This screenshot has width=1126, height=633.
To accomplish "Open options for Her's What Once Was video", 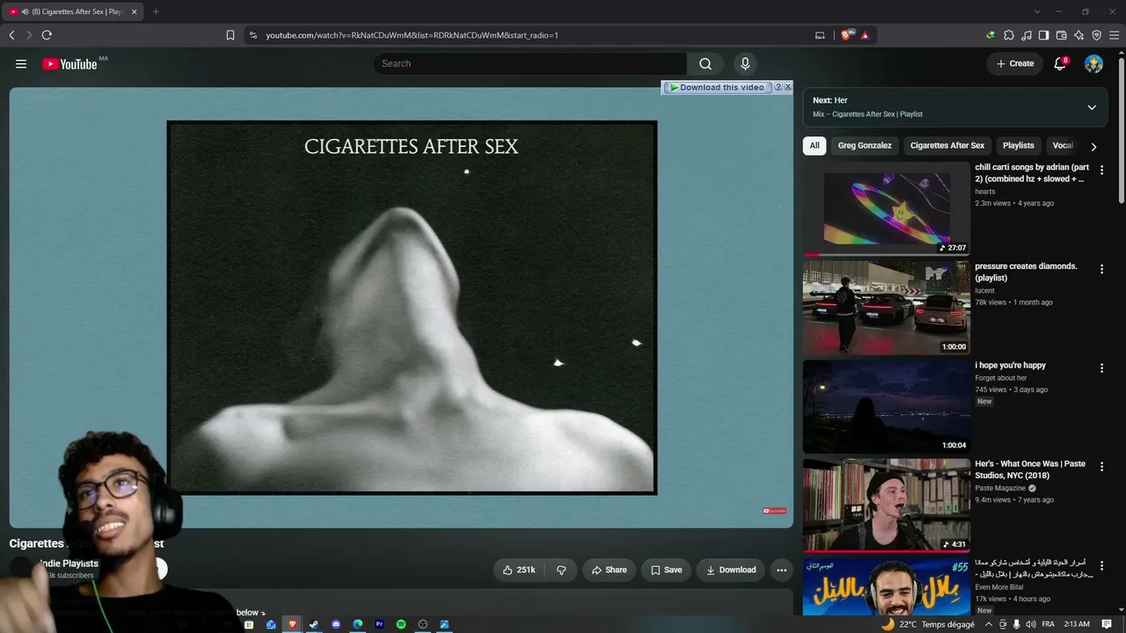I will coord(1101,467).
